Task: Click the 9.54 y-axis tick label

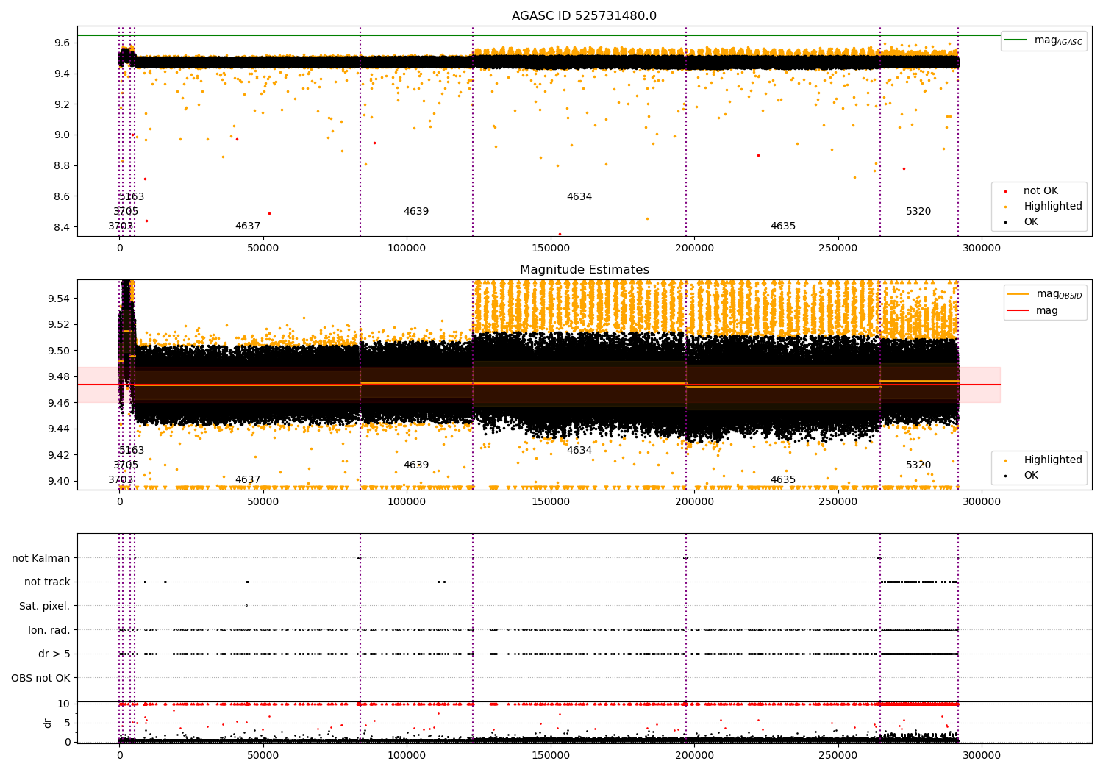Action: (59, 299)
